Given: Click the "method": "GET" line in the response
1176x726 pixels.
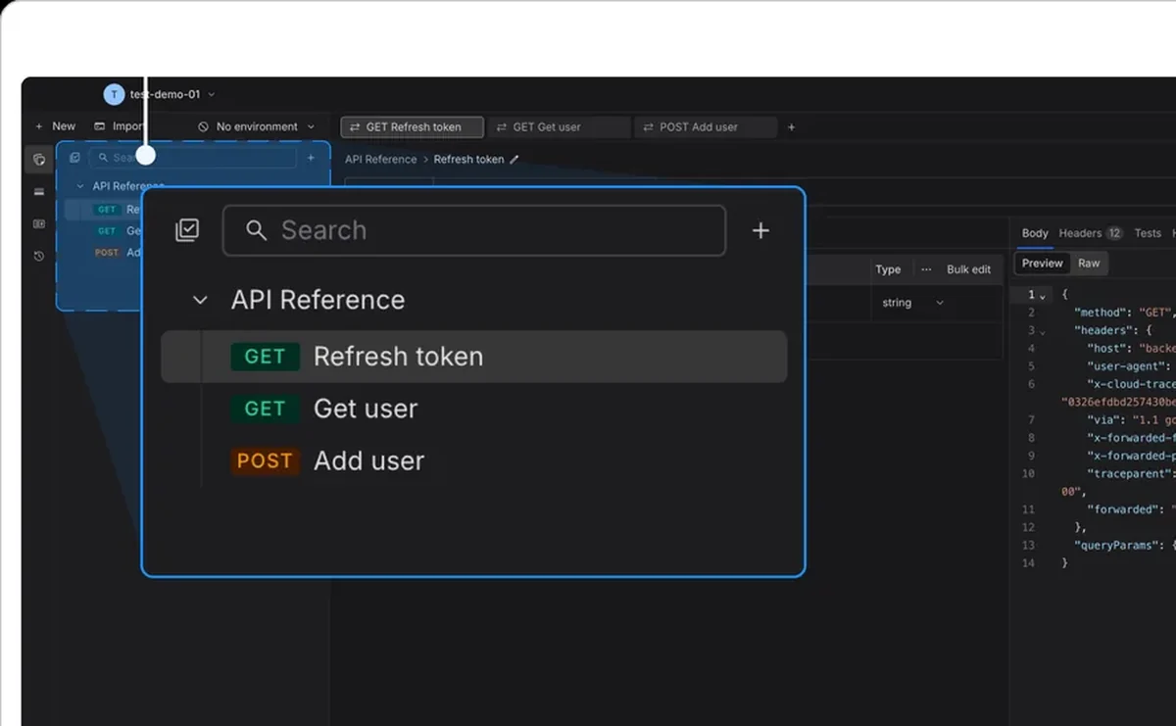Looking at the screenshot, I should pos(1124,313).
